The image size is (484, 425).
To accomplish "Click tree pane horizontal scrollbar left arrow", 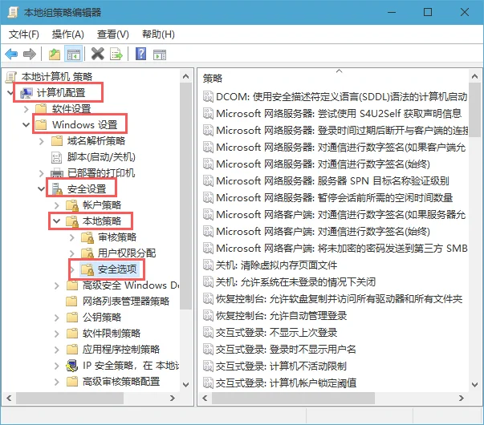I will (x=9, y=399).
